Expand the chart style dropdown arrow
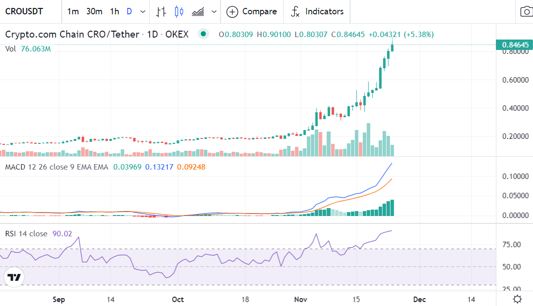The width and height of the screenshot is (533, 306). [x=214, y=11]
